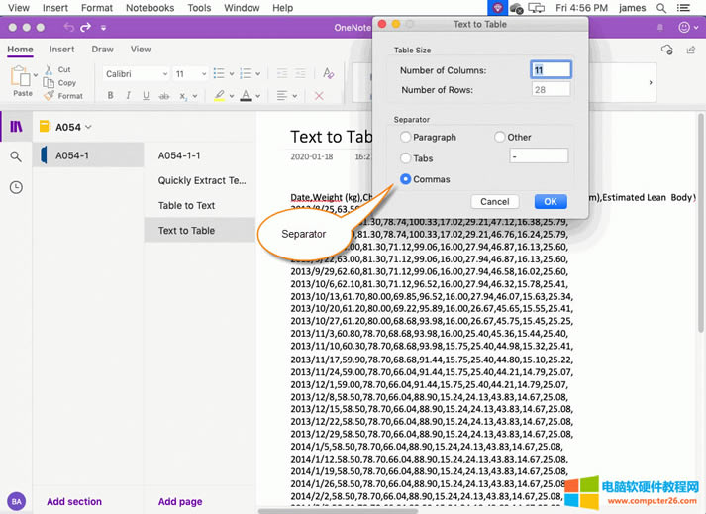The image size is (706, 514).
Task: Select the Paragraph separator option
Action: (x=405, y=137)
